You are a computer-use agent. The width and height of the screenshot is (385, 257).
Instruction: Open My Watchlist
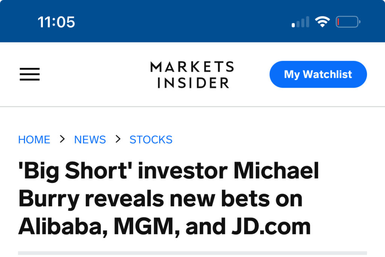[x=318, y=74]
